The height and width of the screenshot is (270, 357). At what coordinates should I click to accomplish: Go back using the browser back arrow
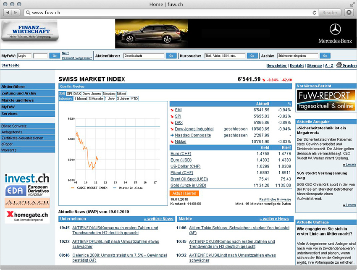8,13
